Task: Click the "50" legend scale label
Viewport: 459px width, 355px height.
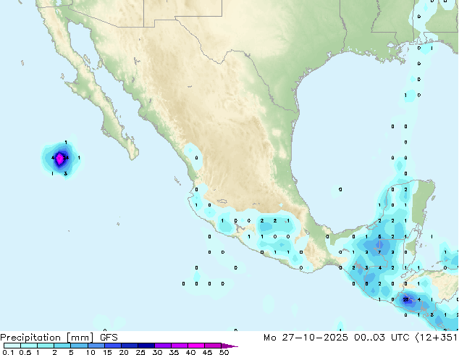Action: pyautogui.click(x=224, y=352)
